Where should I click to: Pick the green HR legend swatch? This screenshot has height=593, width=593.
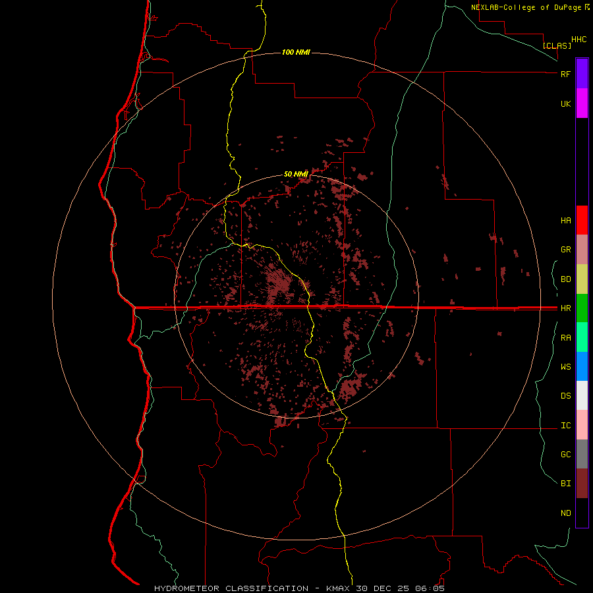(582, 308)
